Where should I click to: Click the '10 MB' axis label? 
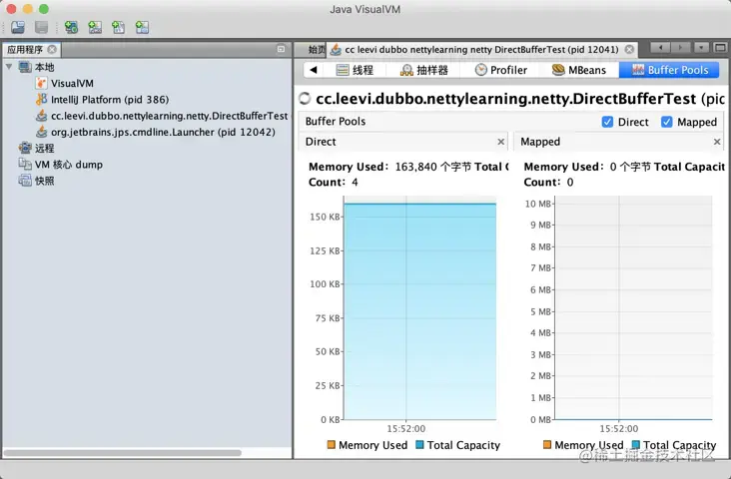coord(538,204)
